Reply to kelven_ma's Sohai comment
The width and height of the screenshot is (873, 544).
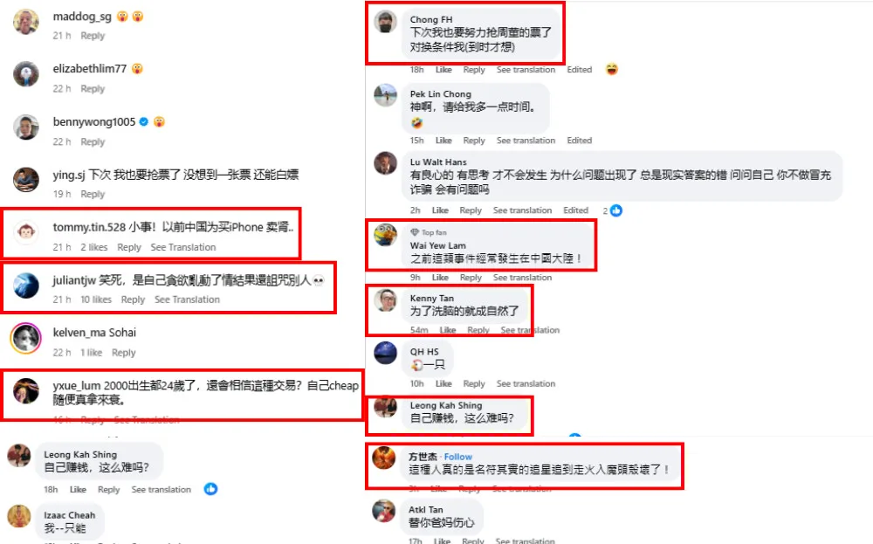point(124,353)
